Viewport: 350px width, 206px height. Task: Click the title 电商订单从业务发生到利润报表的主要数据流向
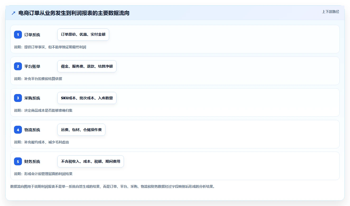(74, 13)
